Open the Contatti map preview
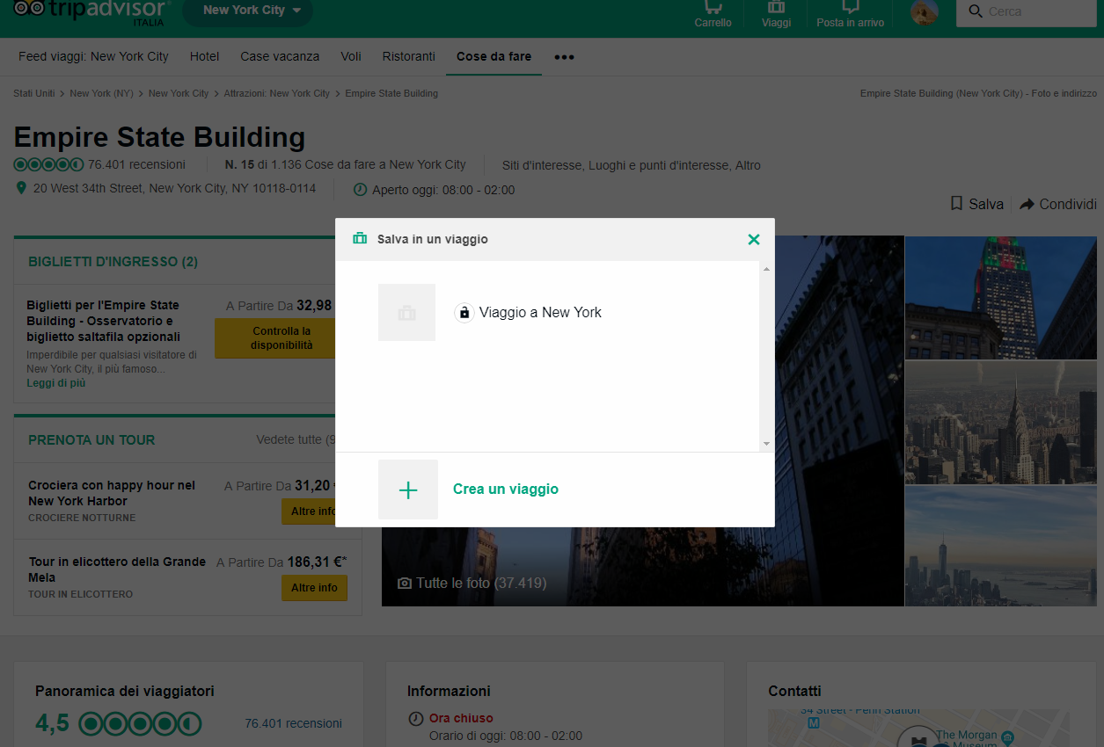Viewport: 1104px width, 747px height. click(919, 728)
